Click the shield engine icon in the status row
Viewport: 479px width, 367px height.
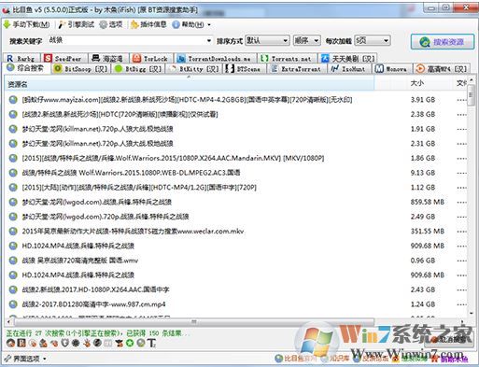[x=64, y=343]
